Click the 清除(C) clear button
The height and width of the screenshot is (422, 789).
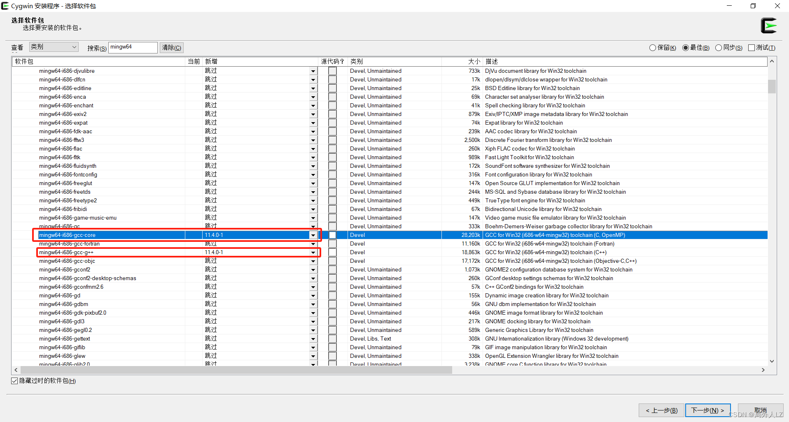[172, 48]
